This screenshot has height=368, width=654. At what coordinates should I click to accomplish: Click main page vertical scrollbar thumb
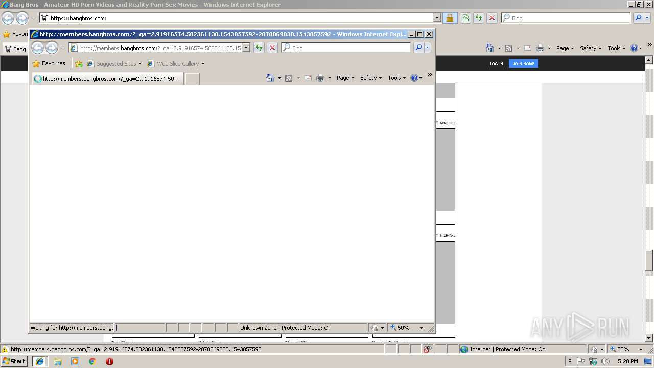coord(649,261)
